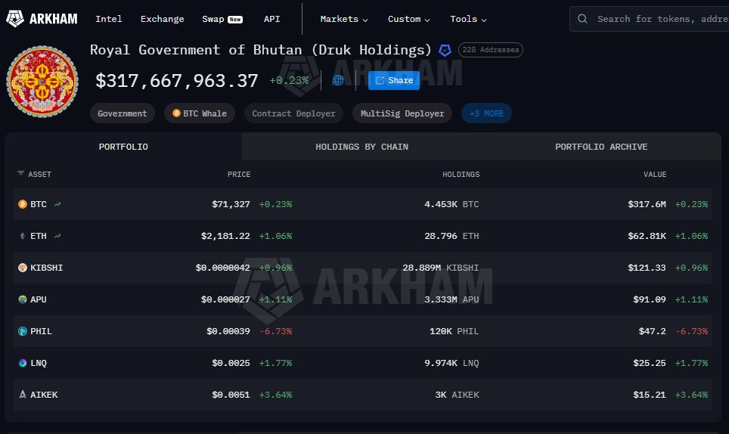Expand the Markets dropdown menu
The image size is (729, 434).
(x=344, y=19)
